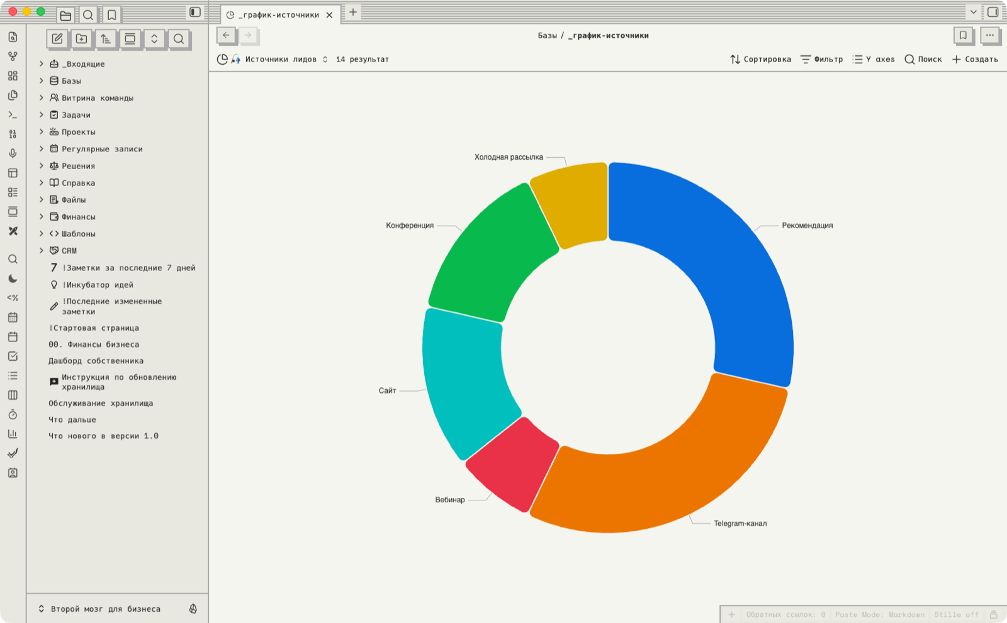
Task: Toggle the right sidebar panel
Action: 993,12
